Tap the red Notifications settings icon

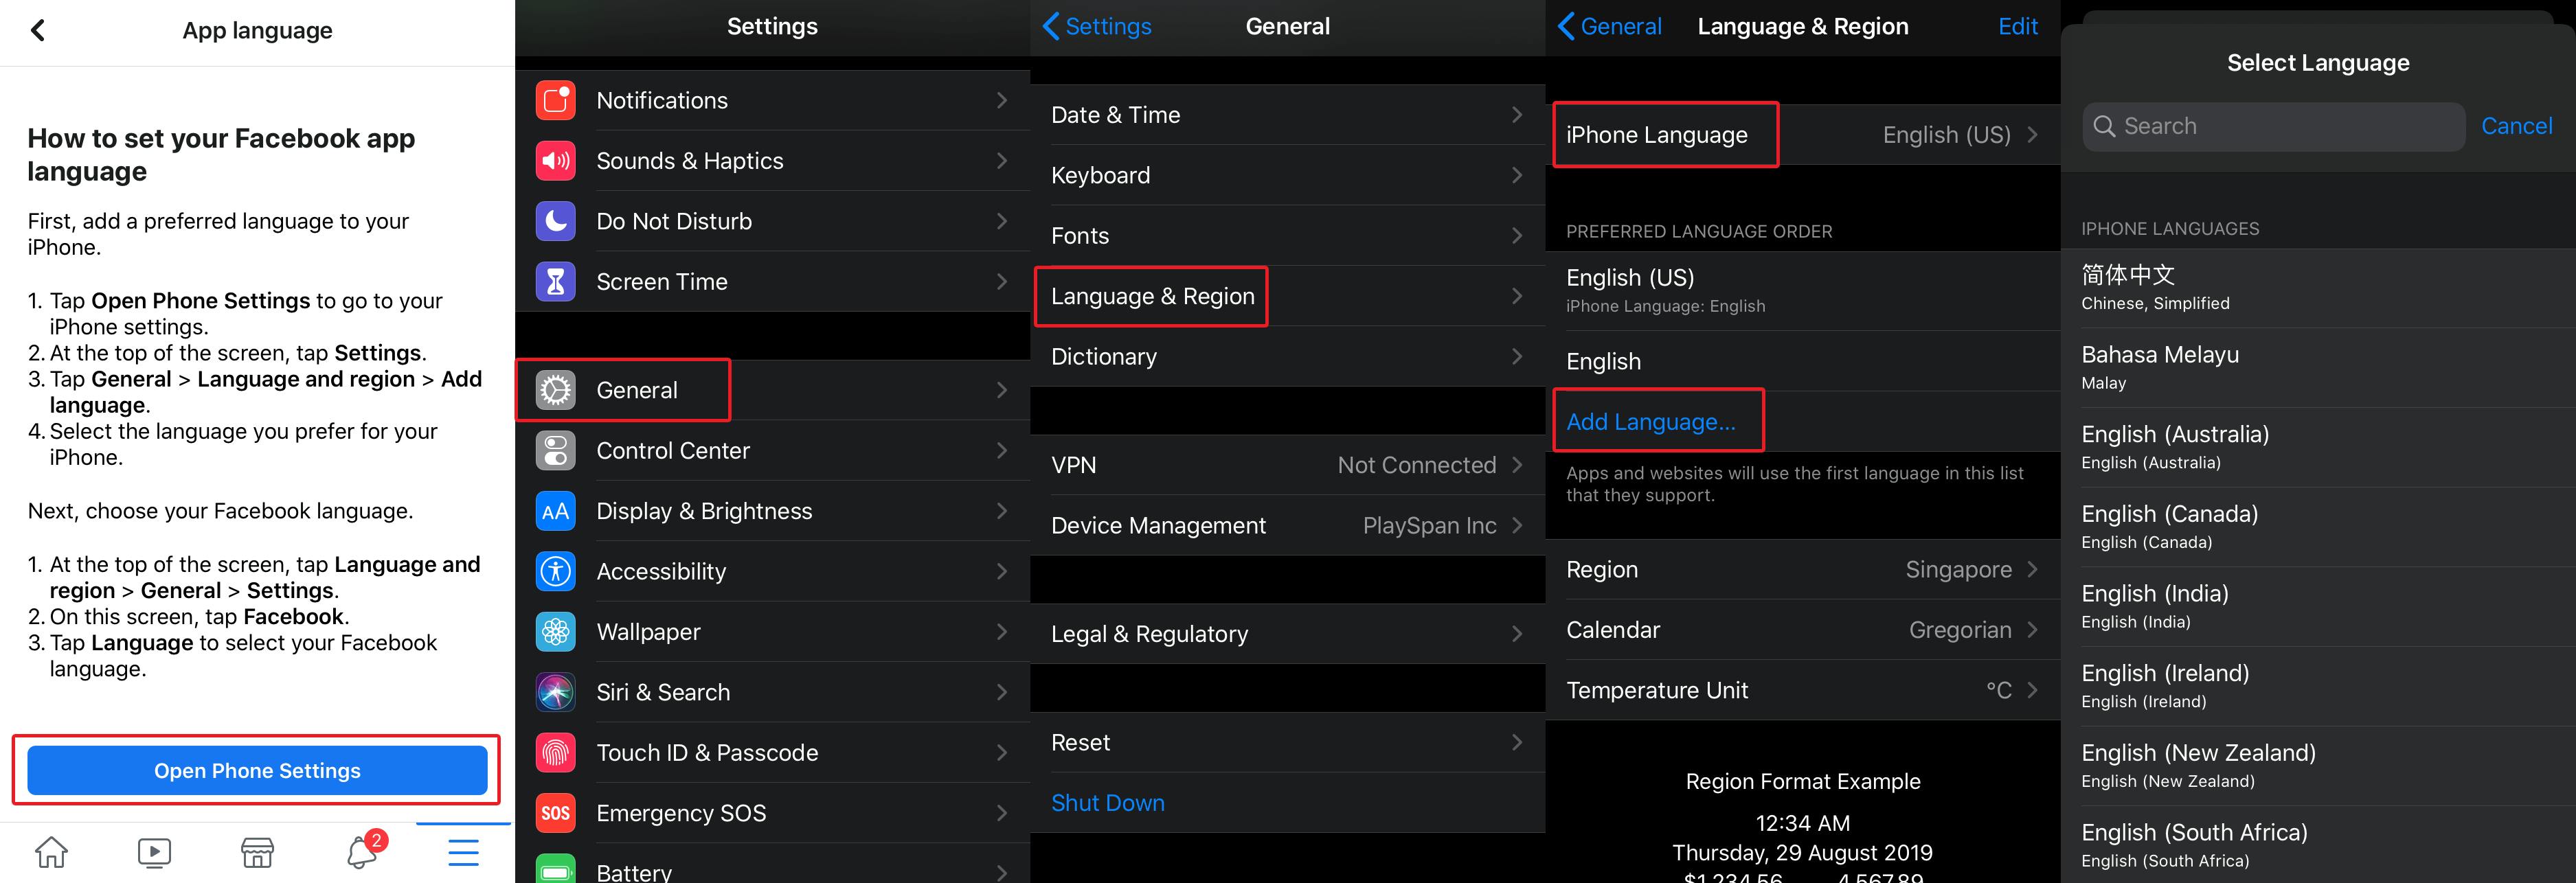pos(555,100)
